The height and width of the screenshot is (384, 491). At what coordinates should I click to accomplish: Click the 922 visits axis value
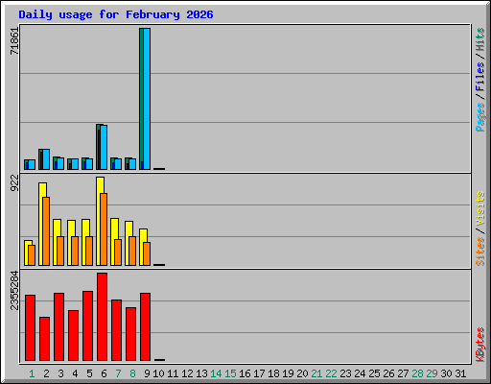(14, 183)
